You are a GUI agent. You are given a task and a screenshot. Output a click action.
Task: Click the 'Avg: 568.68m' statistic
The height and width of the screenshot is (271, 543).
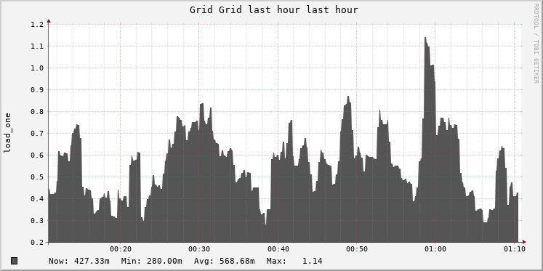click(226, 261)
